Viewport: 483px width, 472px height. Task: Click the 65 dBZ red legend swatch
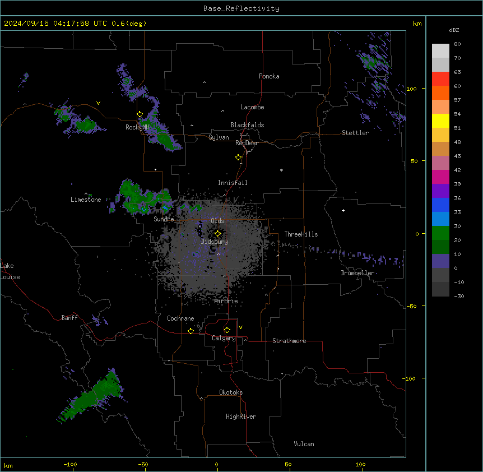tap(440, 79)
